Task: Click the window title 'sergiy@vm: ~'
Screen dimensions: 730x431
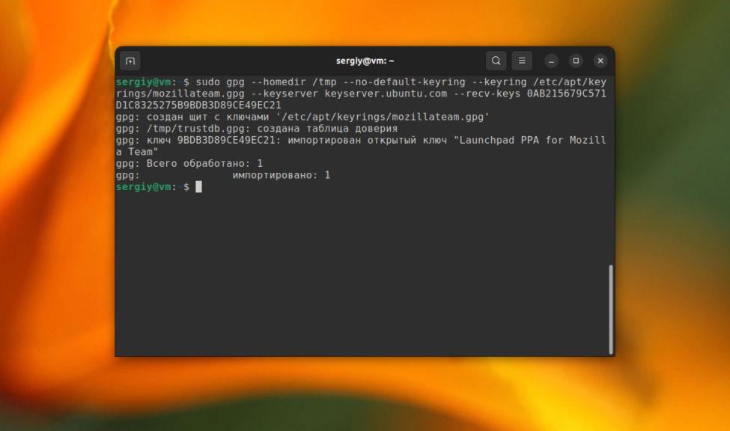Action: point(365,61)
